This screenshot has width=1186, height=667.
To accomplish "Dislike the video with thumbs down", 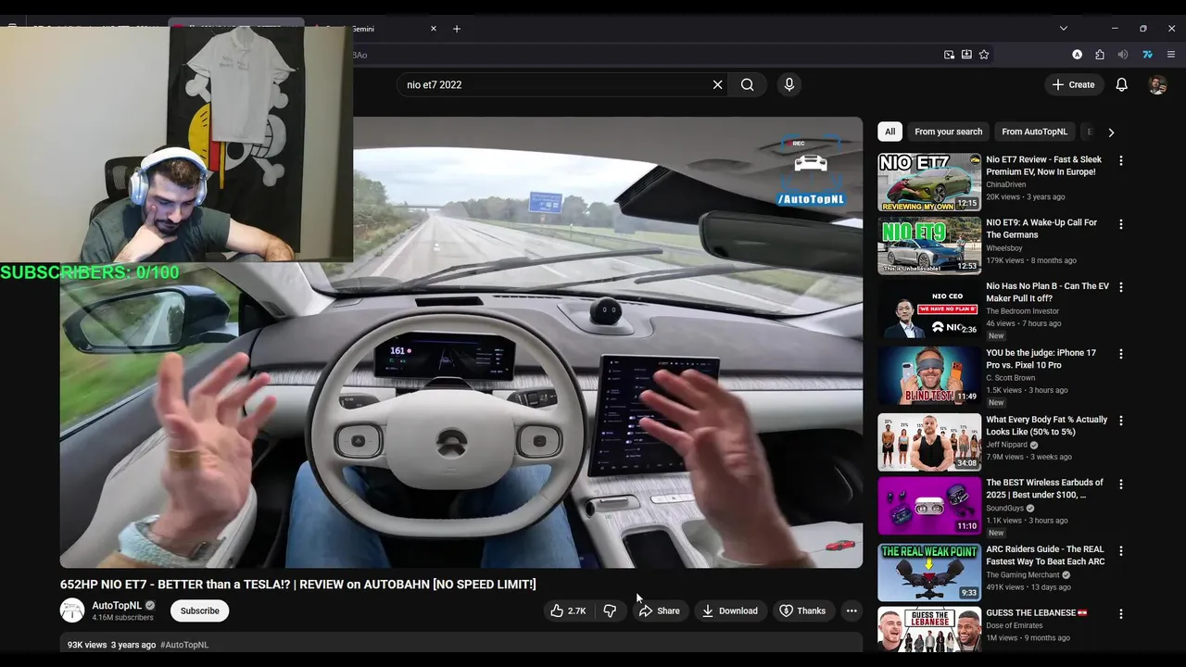I will (x=610, y=610).
